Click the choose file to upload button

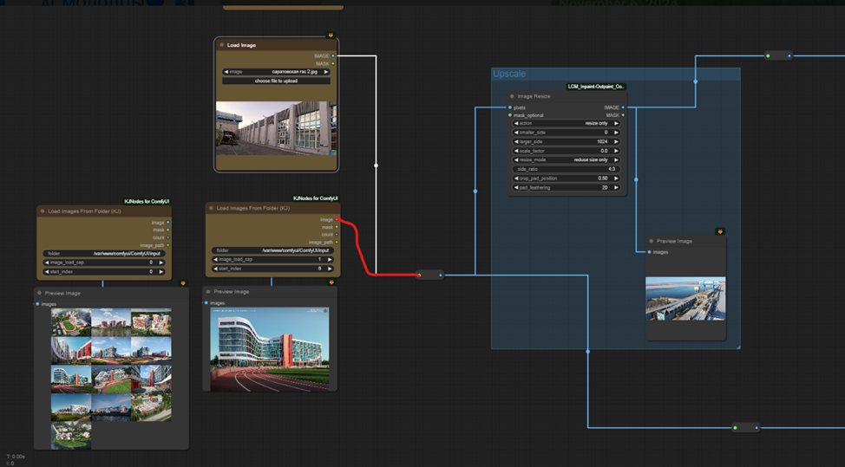pyautogui.click(x=276, y=81)
